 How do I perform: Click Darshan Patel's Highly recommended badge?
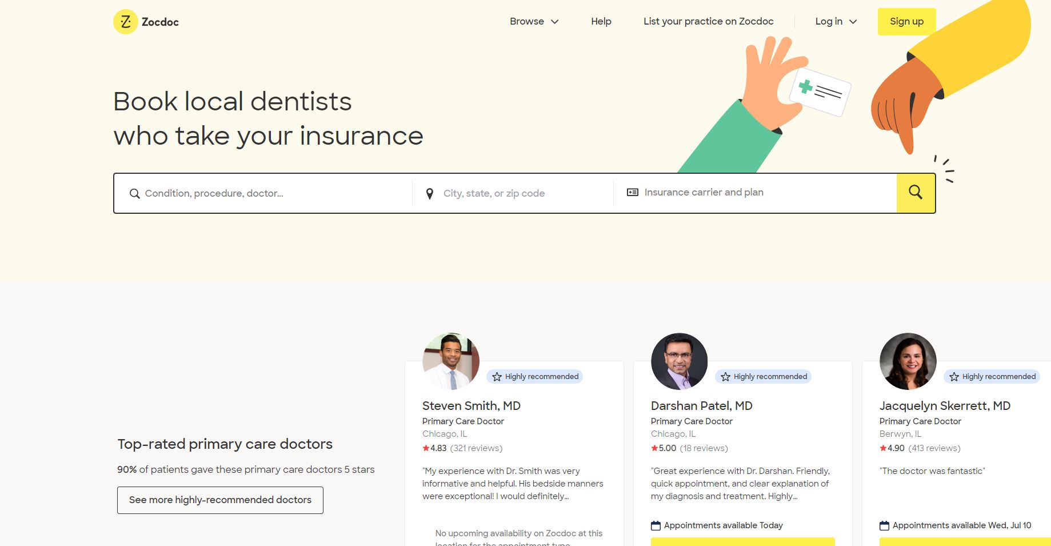[x=763, y=377]
